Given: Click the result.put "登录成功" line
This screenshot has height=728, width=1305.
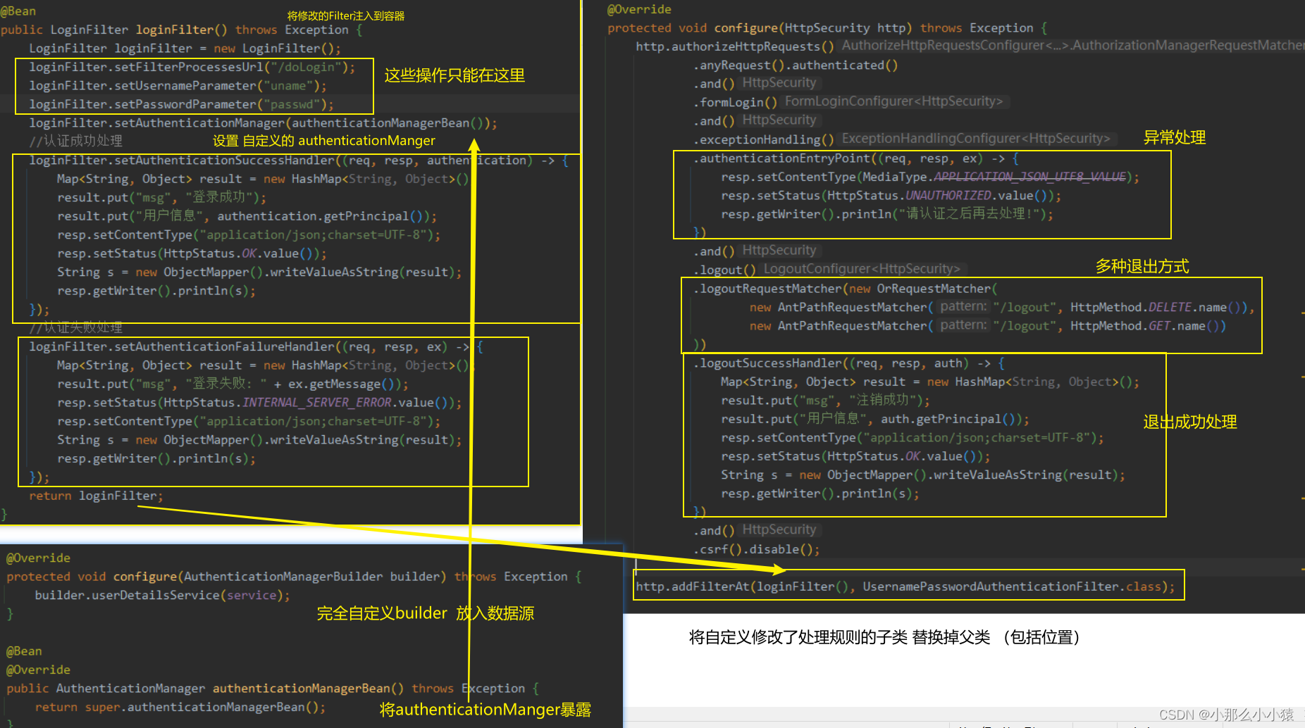Looking at the screenshot, I should (x=161, y=198).
